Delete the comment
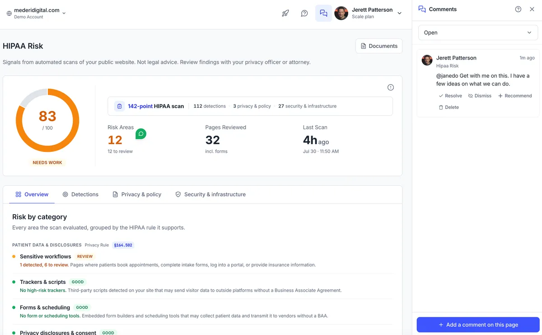 pyautogui.click(x=449, y=107)
